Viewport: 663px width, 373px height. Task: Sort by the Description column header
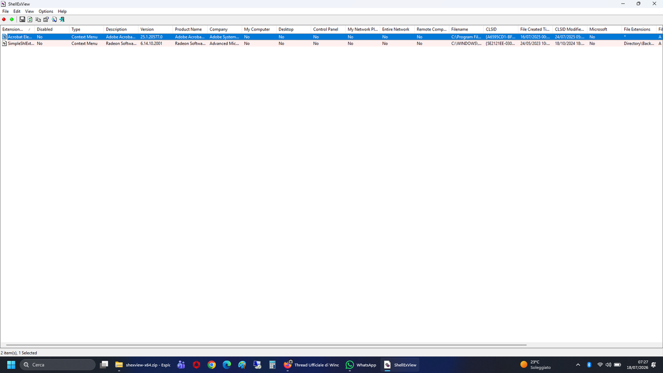click(121, 30)
